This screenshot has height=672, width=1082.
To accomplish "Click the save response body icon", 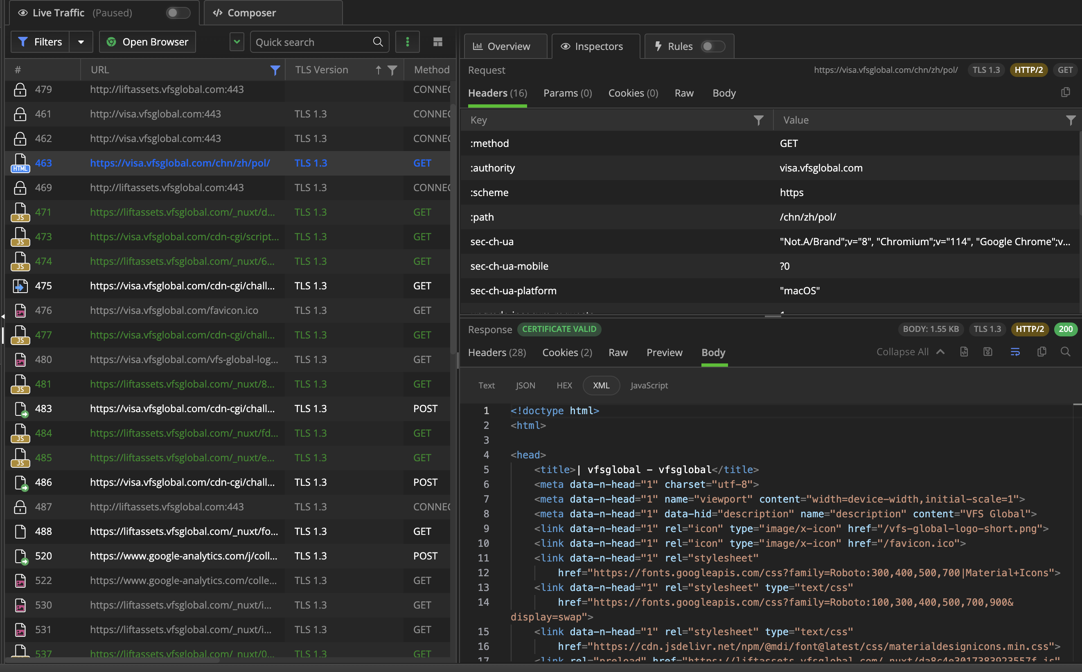I will click(987, 352).
